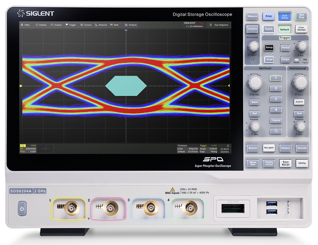
Task: Tap the plus add-channel box on screen
Action: pos(45,149)
